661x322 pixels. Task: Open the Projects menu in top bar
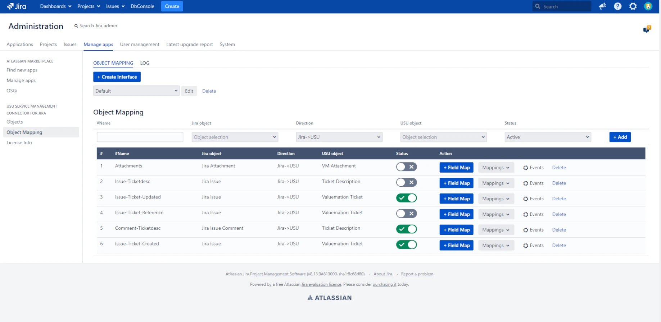(x=89, y=6)
